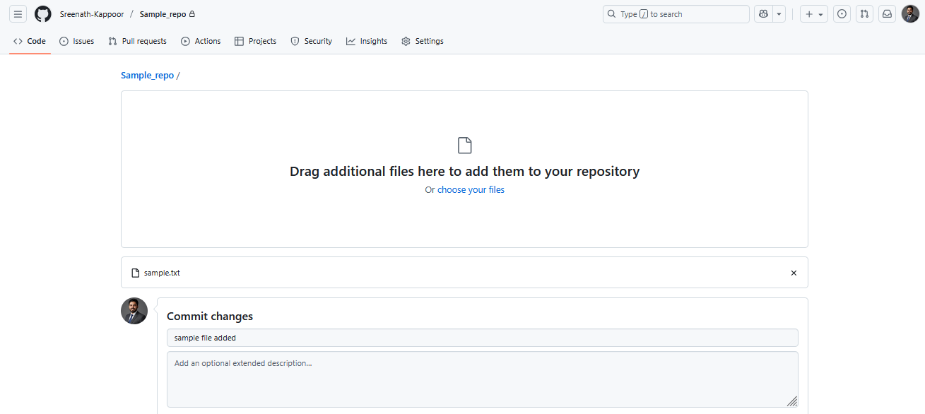Open the global issues icon
The image size is (925, 414).
(x=842, y=14)
